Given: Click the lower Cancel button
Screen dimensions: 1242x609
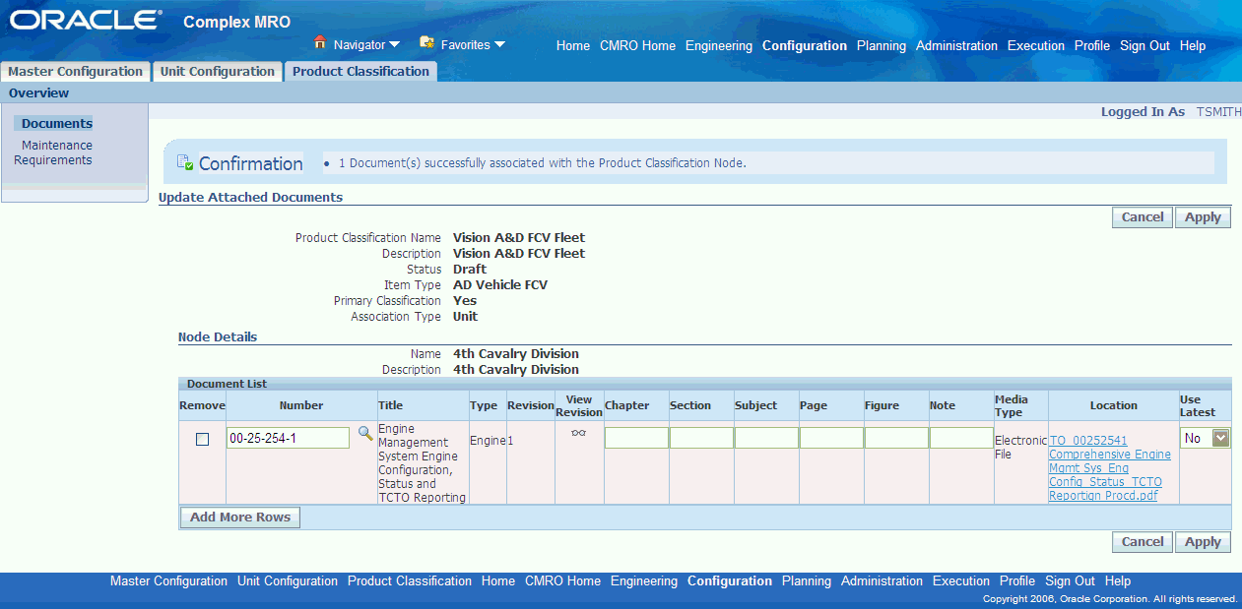Looking at the screenshot, I should (1143, 542).
